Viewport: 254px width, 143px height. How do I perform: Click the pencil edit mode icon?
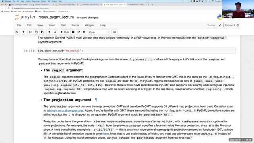click(220, 25)
